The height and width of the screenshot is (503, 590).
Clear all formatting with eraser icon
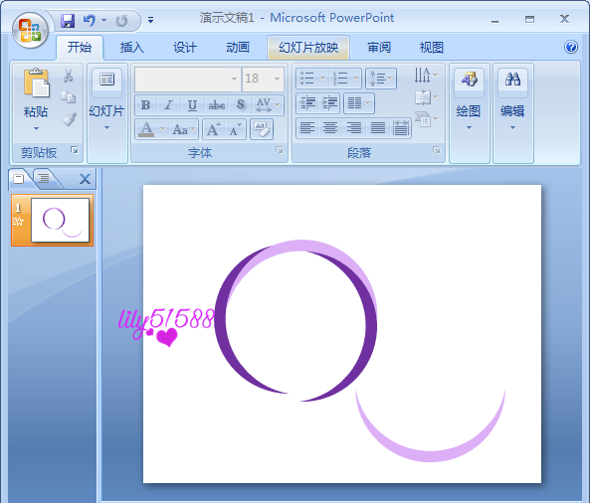[262, 129]
